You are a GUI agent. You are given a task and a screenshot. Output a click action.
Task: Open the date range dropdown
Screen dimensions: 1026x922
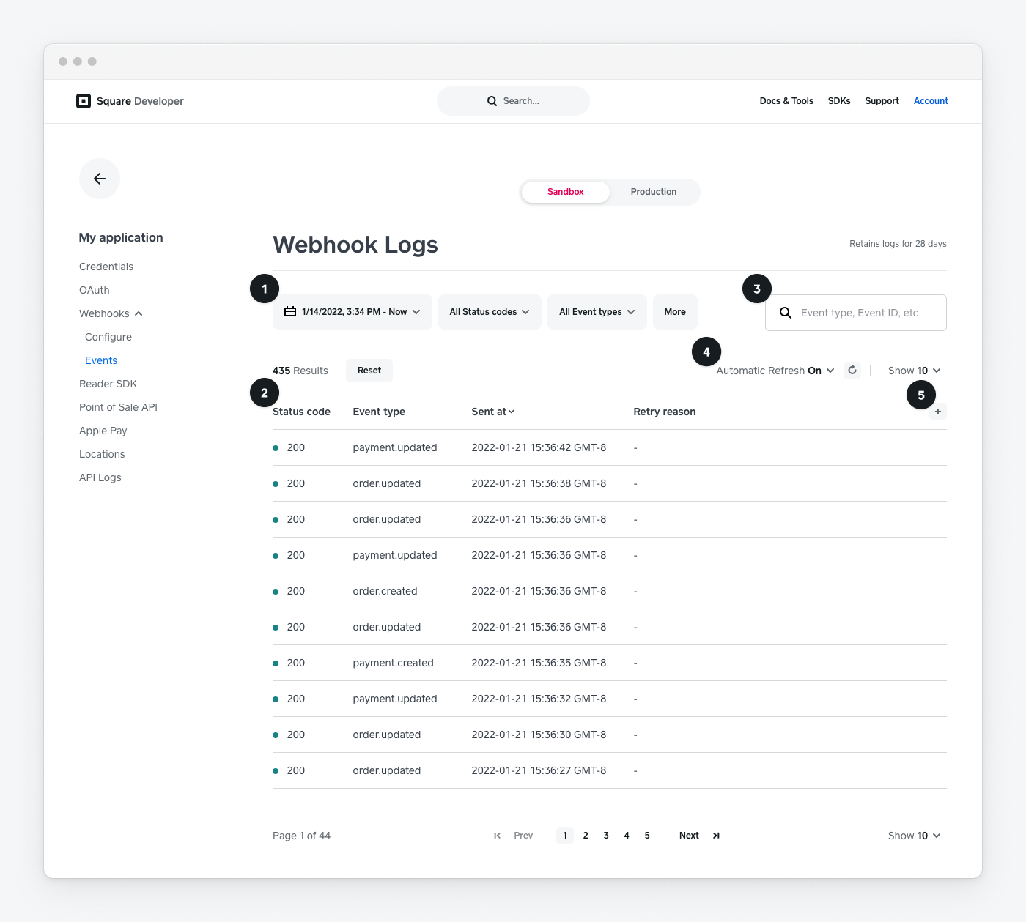(353, 312)
